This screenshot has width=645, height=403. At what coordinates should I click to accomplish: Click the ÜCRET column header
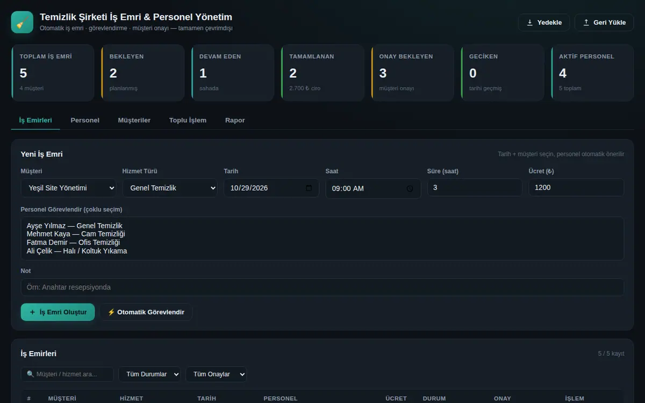(396, 399)
